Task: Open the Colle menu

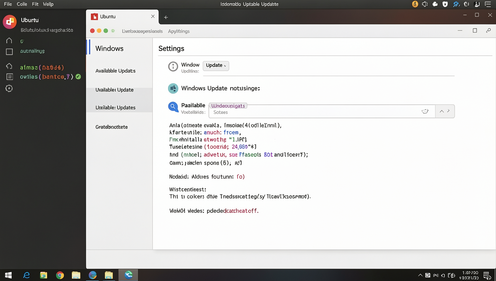Action: (22, 4)
